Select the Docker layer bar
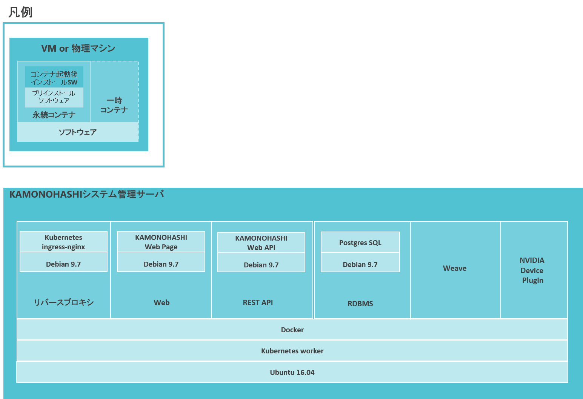 pos(292,329)
